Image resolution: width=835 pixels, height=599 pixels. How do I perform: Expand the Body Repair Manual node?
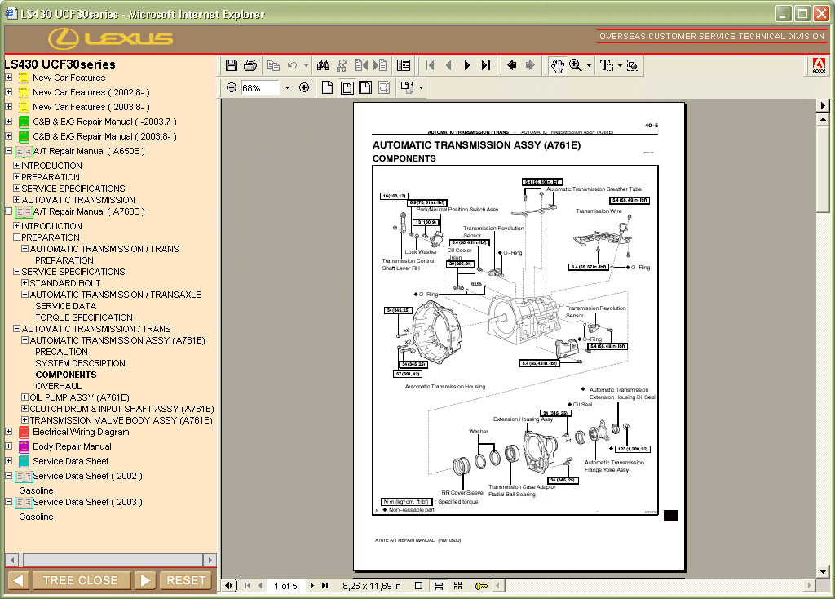[x=8, y=446]
